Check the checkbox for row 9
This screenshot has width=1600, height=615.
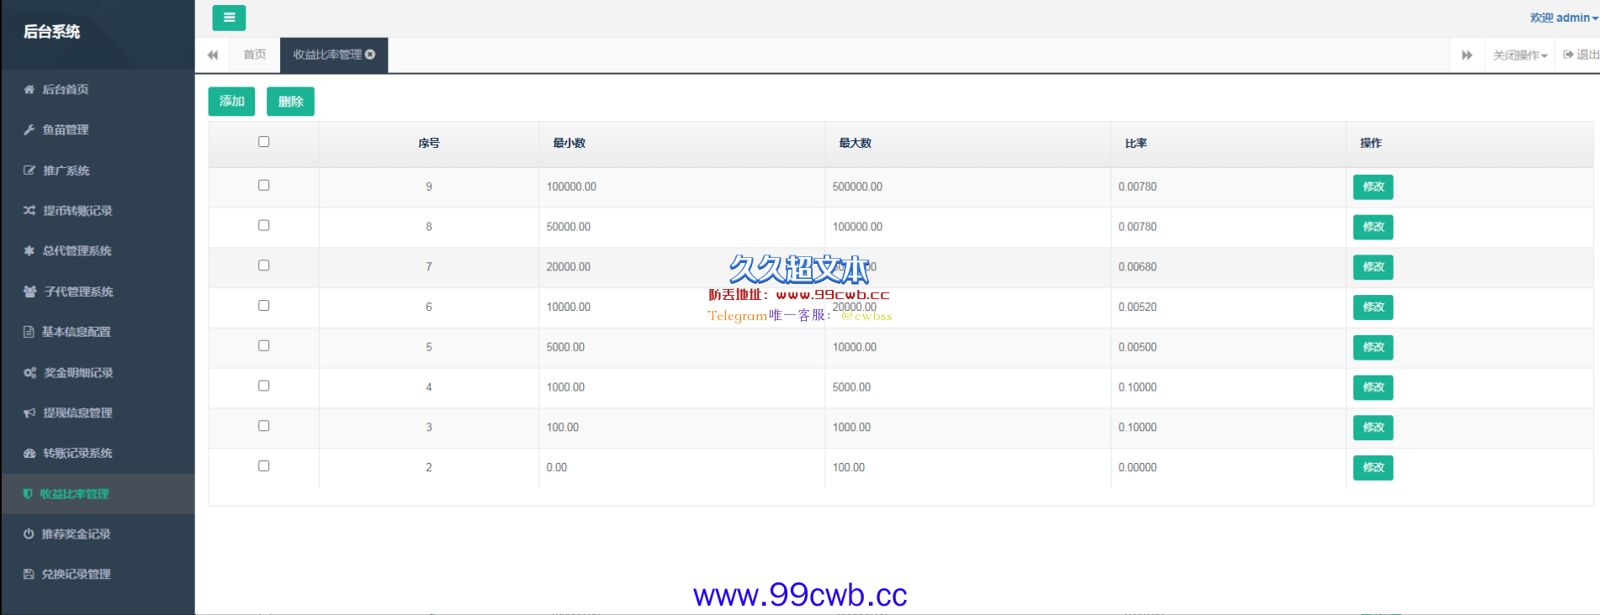pyautogui.click(x=264, y=186)
